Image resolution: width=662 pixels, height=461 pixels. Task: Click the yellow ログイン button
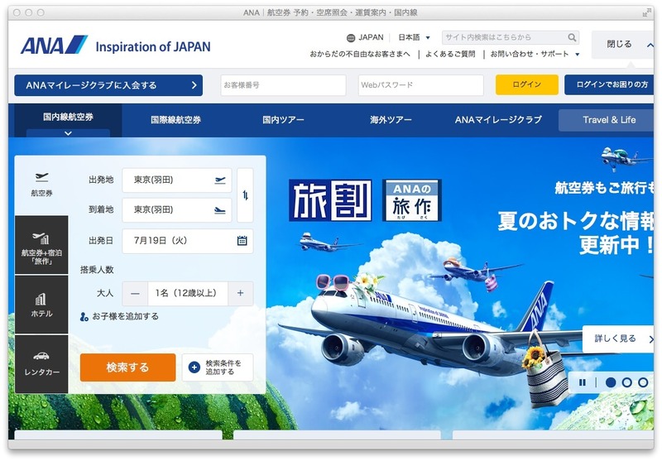[526, 84]
